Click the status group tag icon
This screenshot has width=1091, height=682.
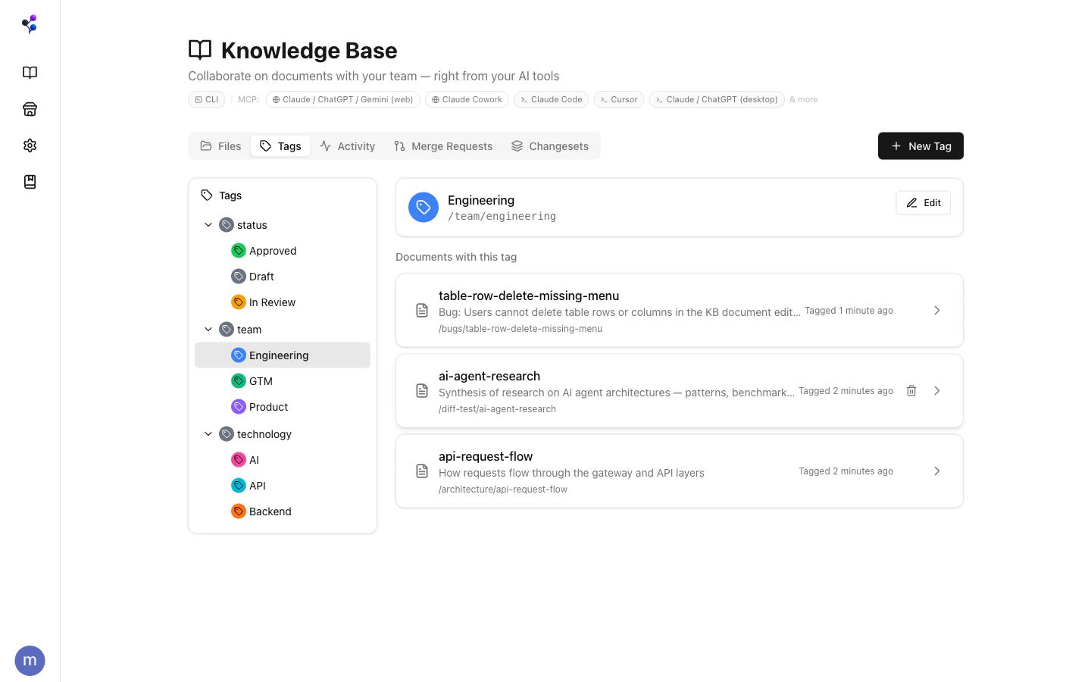click(227, 225)
